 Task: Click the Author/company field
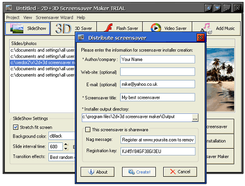(x=157, y=60)
